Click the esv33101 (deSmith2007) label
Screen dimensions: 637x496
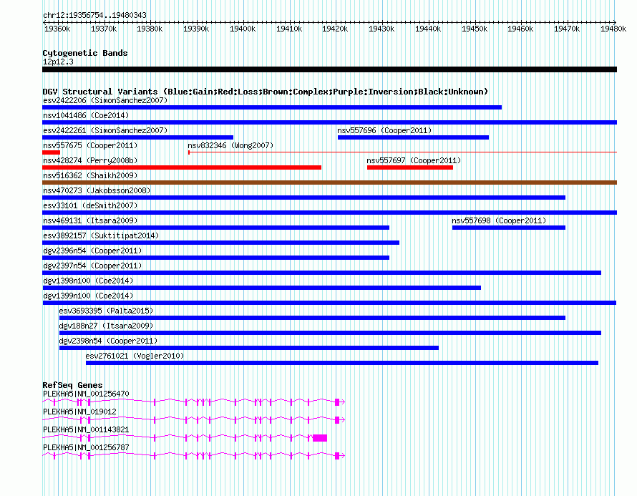(x=90, y=205)
